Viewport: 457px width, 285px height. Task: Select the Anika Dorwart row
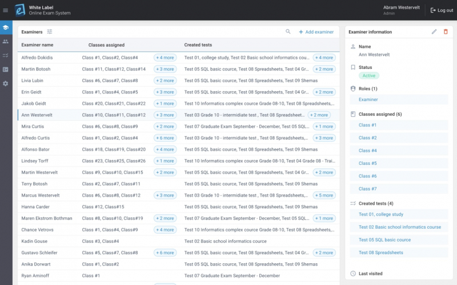pos(178,264)
